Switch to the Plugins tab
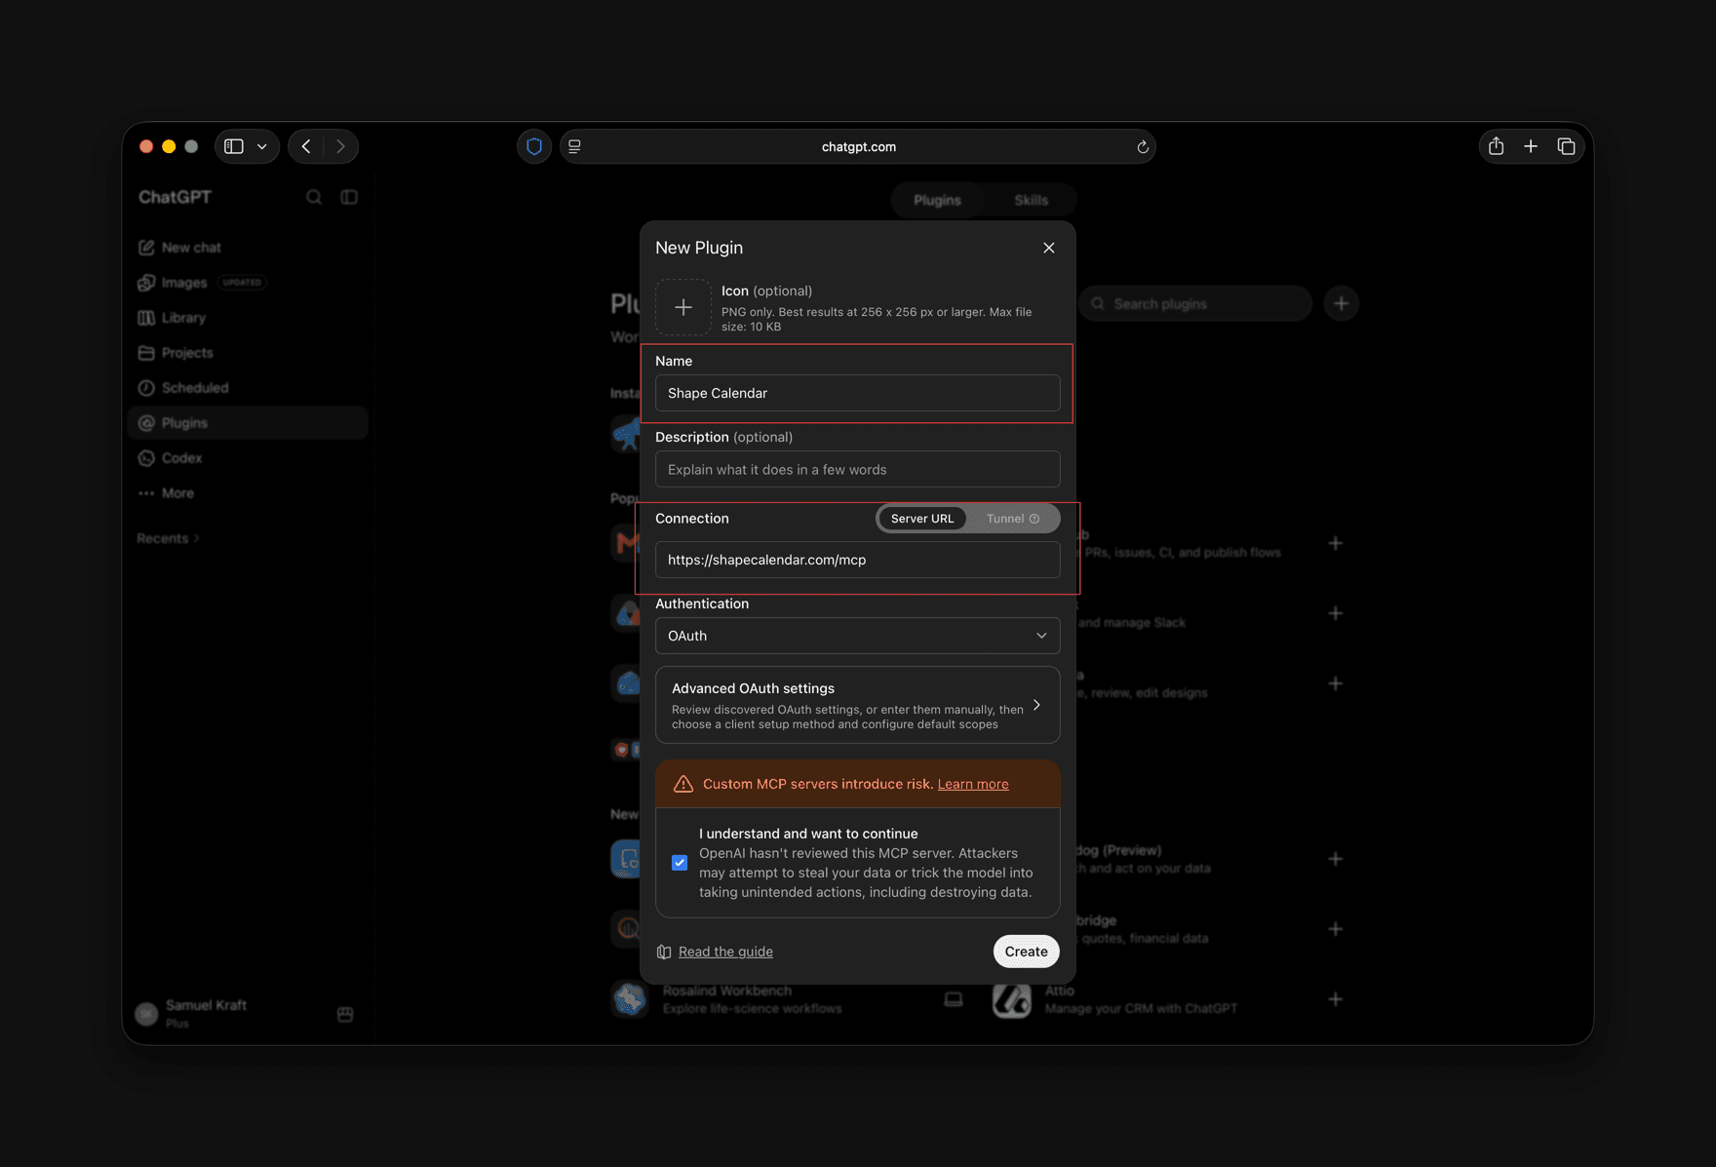This screenshot has width=1716, height=1167. pos(937,200)
